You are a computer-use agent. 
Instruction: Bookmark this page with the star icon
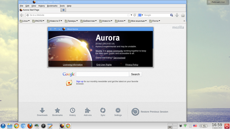pos(129,15)
